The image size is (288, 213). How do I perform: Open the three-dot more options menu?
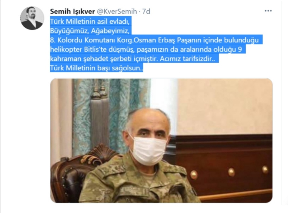click(268, 11)
